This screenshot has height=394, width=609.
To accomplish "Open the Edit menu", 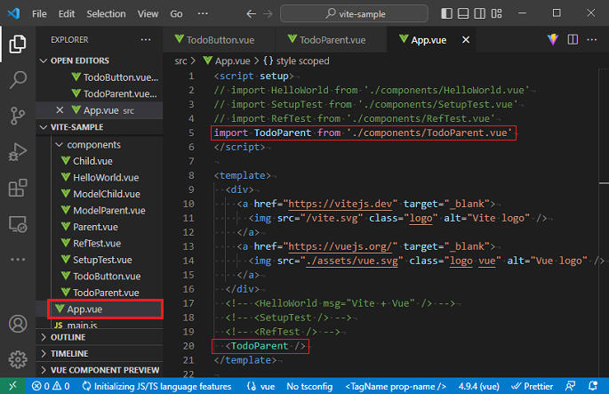I will [x=67, y=14].
